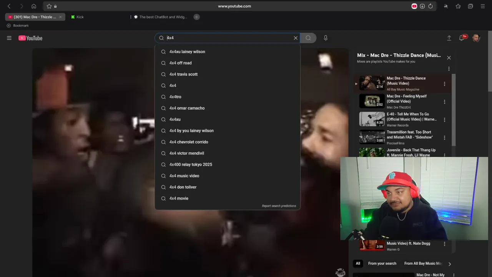Image resolution: width=492 pixels, height=277 pixels.
Task: Open Juvenile Back That Thang Up title
Action: (x=411, y=153)
